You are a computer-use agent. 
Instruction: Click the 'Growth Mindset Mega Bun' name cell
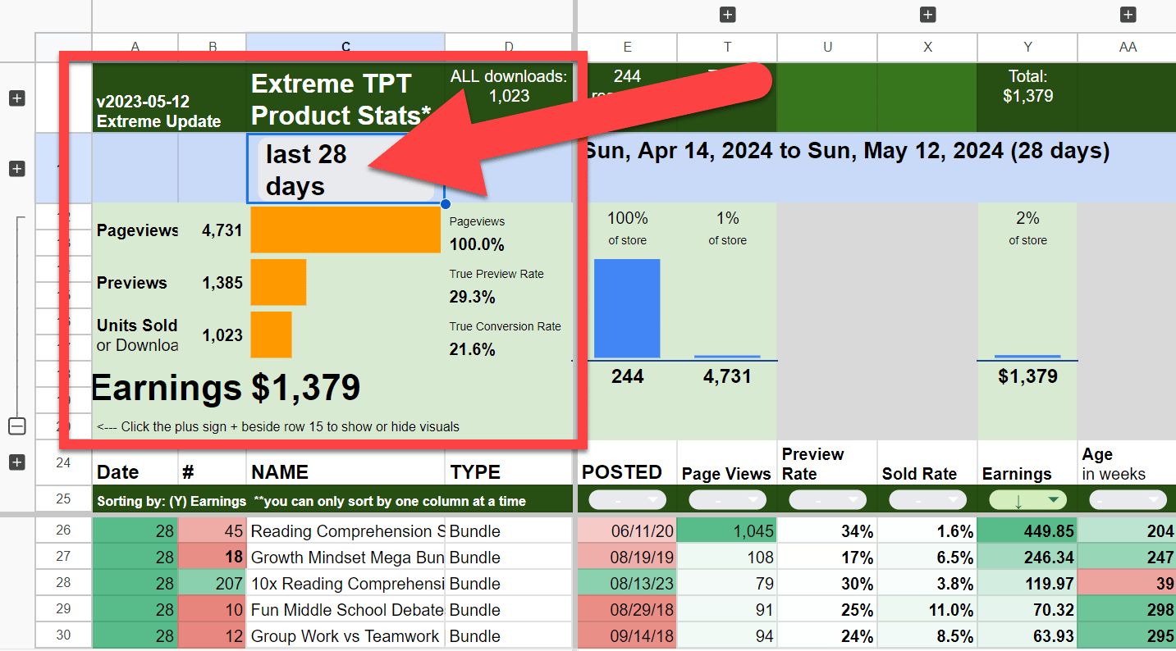345,557
